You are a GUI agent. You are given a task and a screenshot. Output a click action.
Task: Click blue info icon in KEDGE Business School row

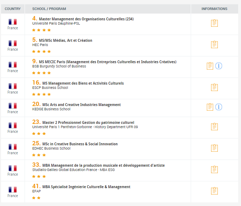[x=219, y=107]
